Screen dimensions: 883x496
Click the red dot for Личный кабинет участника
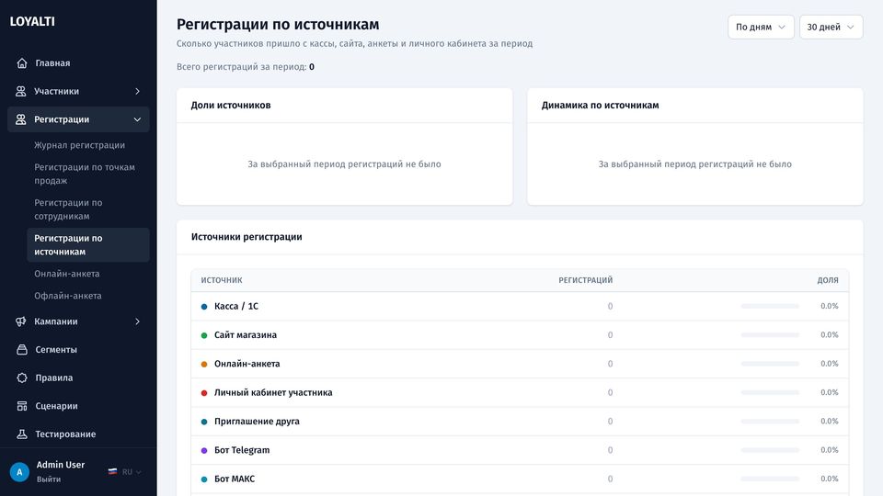click(x=204, y=392)
